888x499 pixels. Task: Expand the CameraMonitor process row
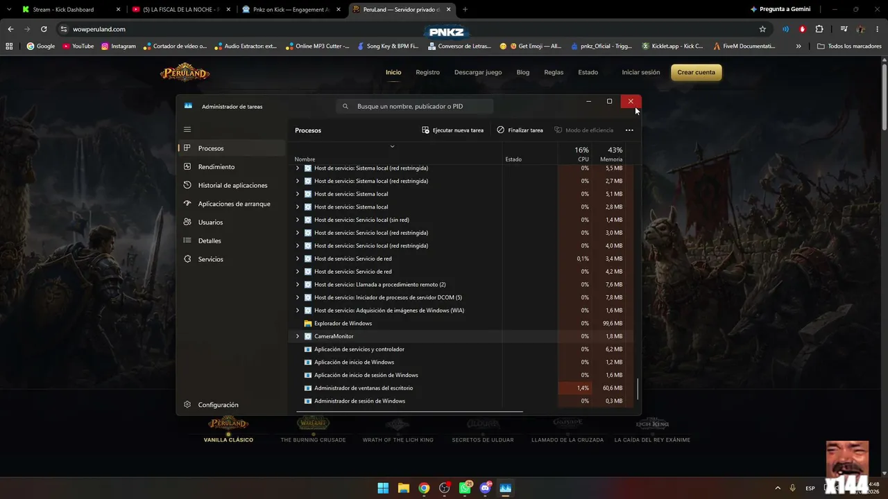click(298, 336)
